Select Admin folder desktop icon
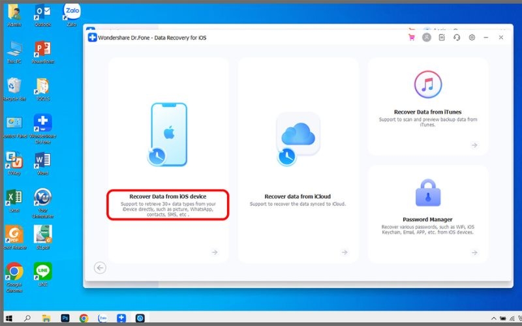The height and width of the screenshot is (326, 522). point(14,15)
